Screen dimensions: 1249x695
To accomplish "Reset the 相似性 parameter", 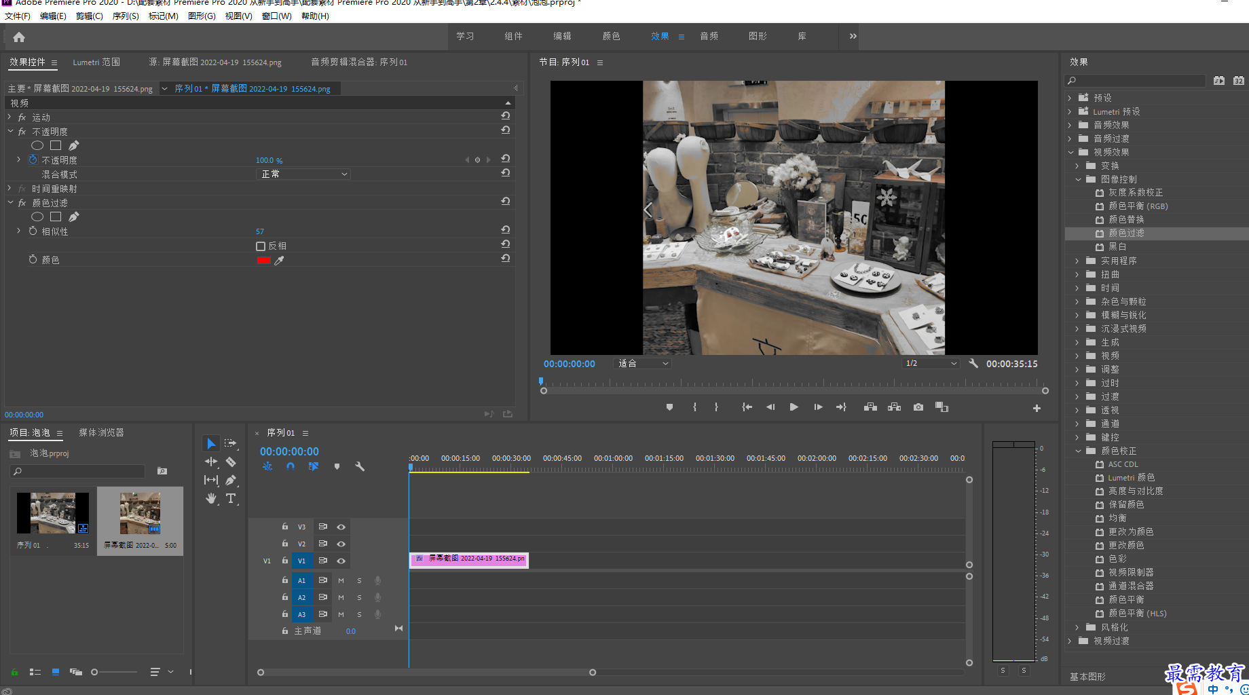I will [506, 229].
